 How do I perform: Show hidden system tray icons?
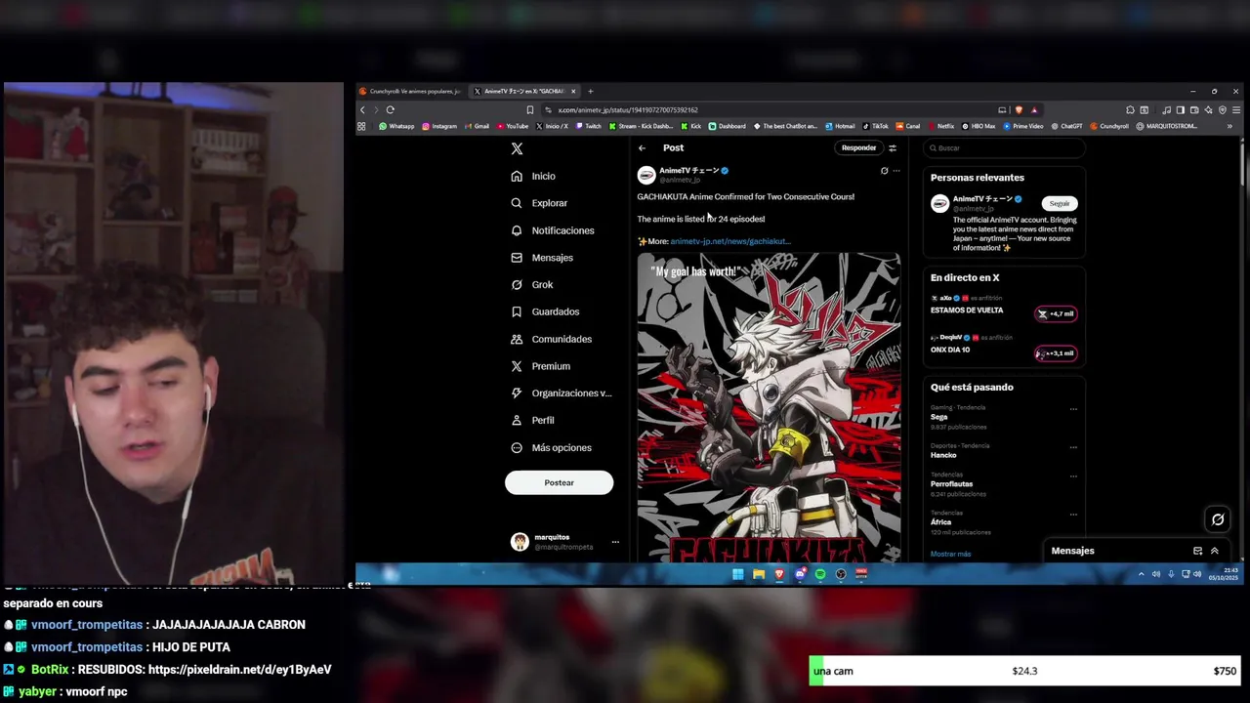click(1141, 574)
